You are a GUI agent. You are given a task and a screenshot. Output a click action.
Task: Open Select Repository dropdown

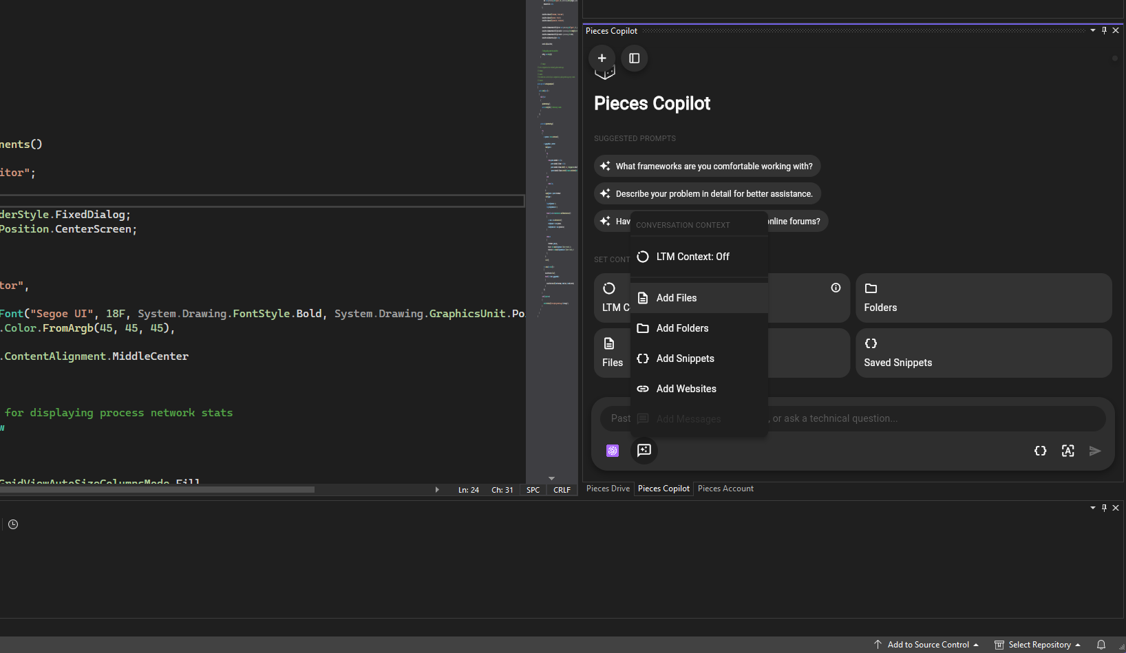1037,645
